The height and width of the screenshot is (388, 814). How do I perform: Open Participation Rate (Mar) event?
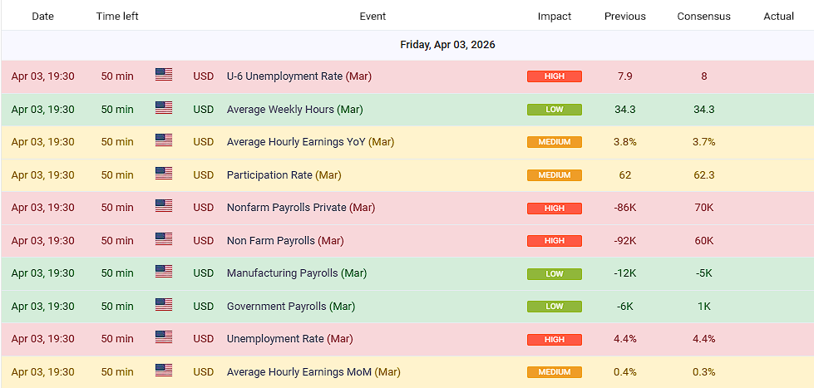(x=284, y=174)
